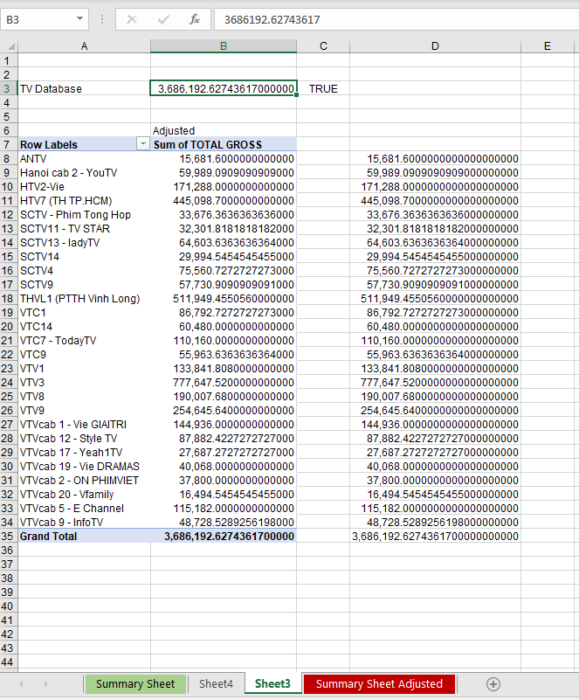The width and height of the screenshot is (579, 700).
Task: Select the 445,098.70 value in column D
Action: (435, 200)
